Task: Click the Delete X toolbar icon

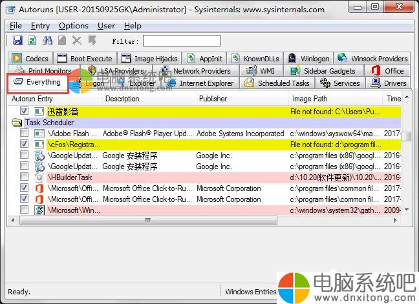Action: tap(77, 41)
